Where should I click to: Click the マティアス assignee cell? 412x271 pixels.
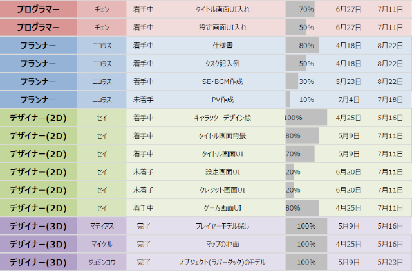tap(102, 226)
